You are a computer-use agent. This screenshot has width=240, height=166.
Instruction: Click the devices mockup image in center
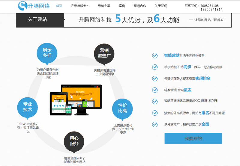[x=76, y=100]
